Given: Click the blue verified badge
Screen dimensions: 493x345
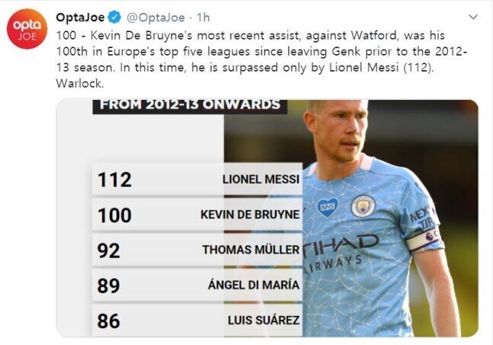Looking at the screenshot, I should pyautogui.click(x=114, y=18).
